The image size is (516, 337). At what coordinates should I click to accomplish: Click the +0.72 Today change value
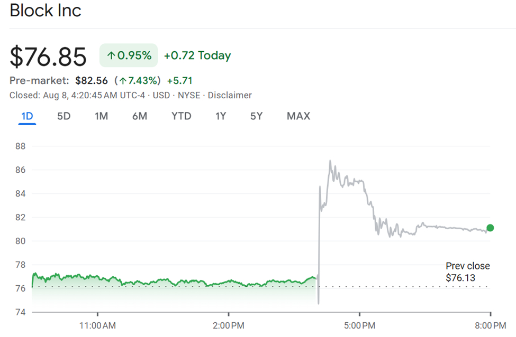(197, 55)
